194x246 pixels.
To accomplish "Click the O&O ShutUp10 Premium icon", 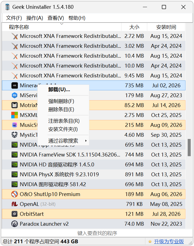I will pyautogui.click(x=15, y=194).
